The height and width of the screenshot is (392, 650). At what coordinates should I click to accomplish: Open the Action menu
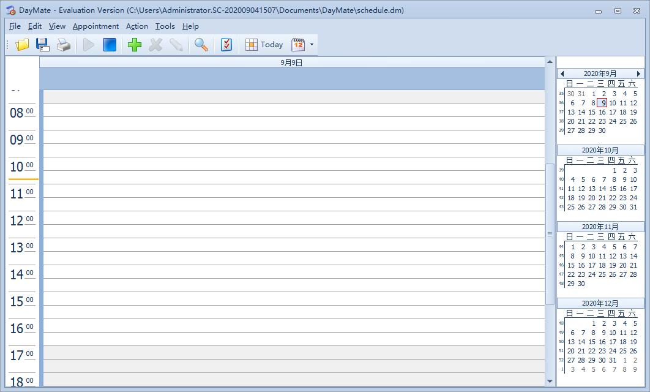tap(136, 26)
